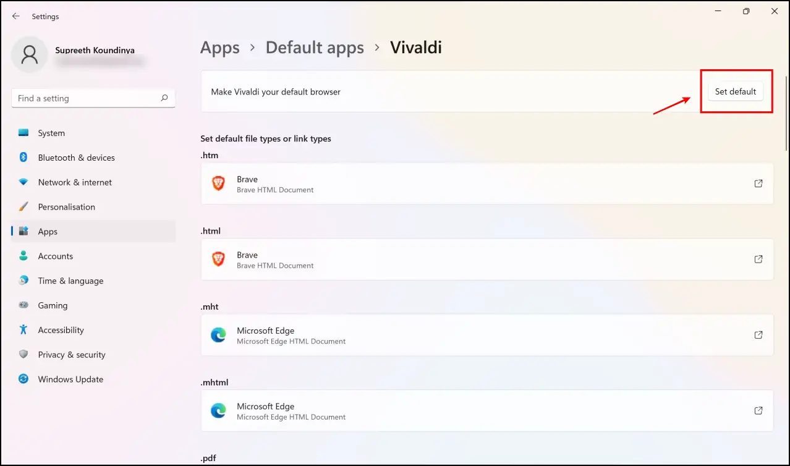Click the Brave icon under .htm

218,184
